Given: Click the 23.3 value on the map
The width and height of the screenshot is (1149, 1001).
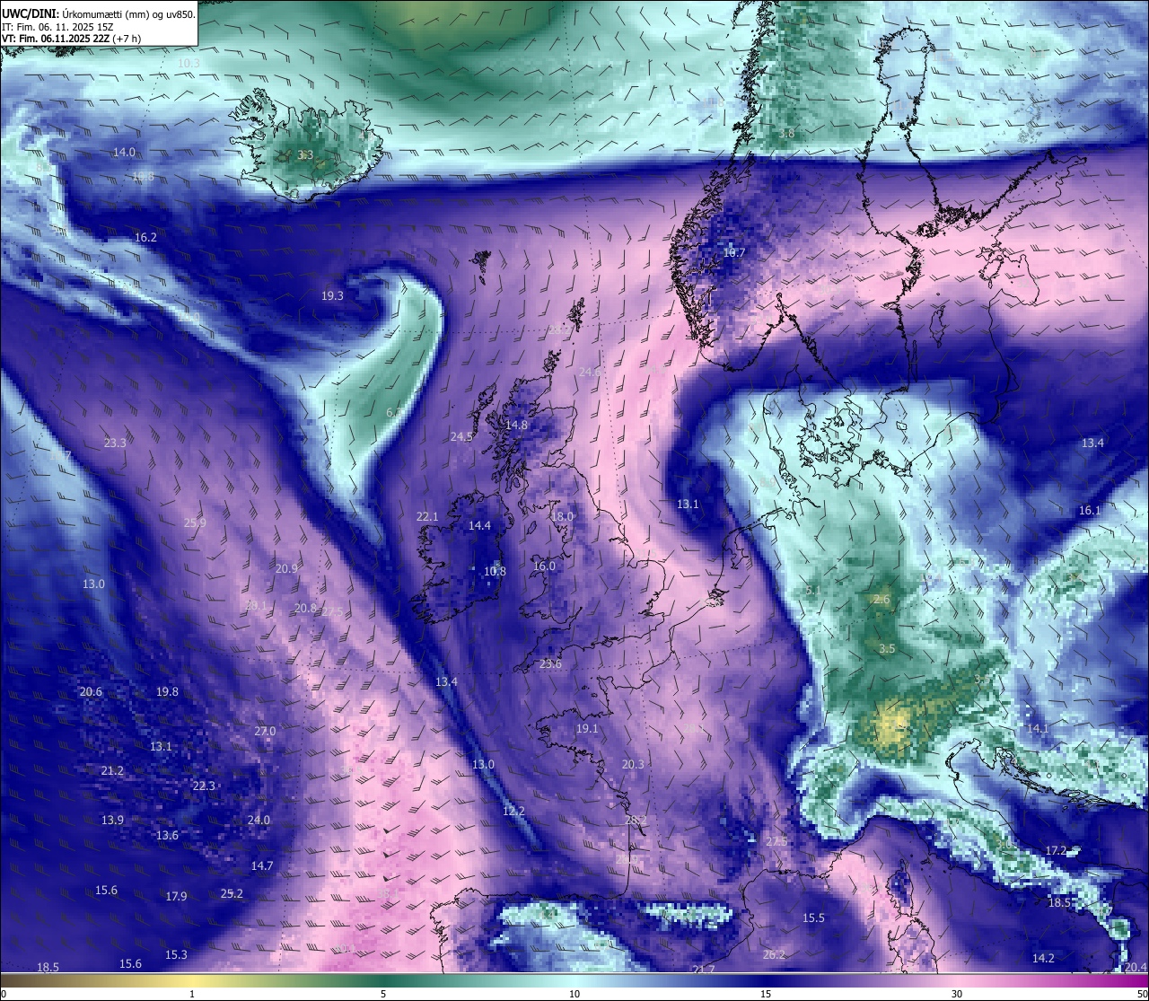Looking at the screenshot, I should (115, 443).
